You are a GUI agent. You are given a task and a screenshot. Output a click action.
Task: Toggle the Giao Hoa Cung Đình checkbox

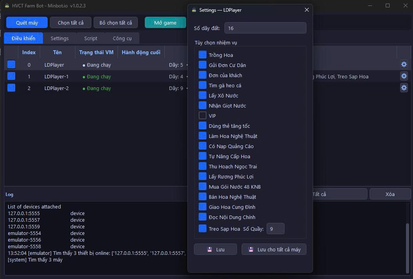(x=202, y=207)
